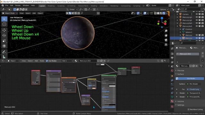205x115 pixels.
Task: Open the Global transform orientation dropdown
Action: click(72, 9)
